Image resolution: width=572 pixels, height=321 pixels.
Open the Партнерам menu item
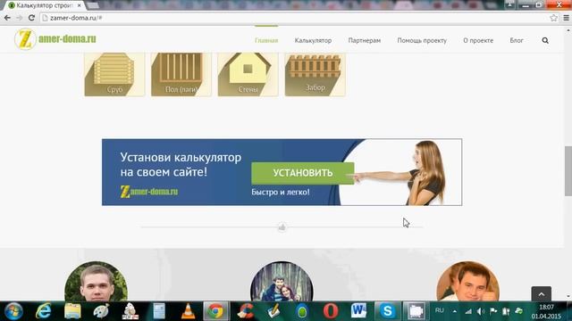[365, 40]
